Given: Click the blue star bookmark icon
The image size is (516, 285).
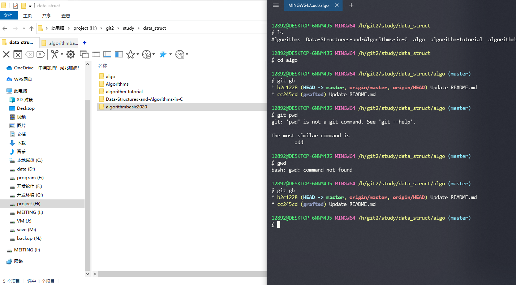Looking at the screenshot, I should tap(163, 54).
